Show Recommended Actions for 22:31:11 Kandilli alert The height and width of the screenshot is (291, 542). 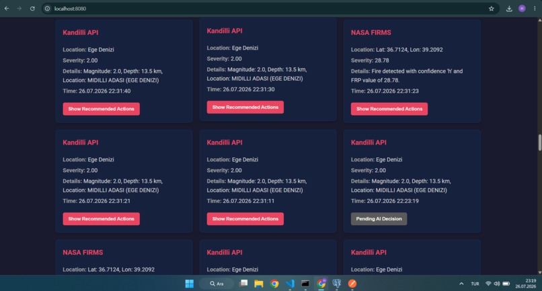pos(245,219)
